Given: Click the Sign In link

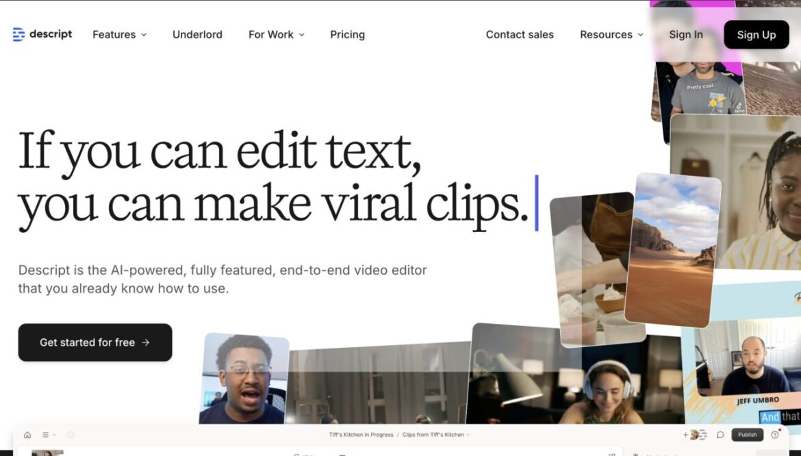Looking at the screenshot, I should pyautogui.click(x=685, y=34).
